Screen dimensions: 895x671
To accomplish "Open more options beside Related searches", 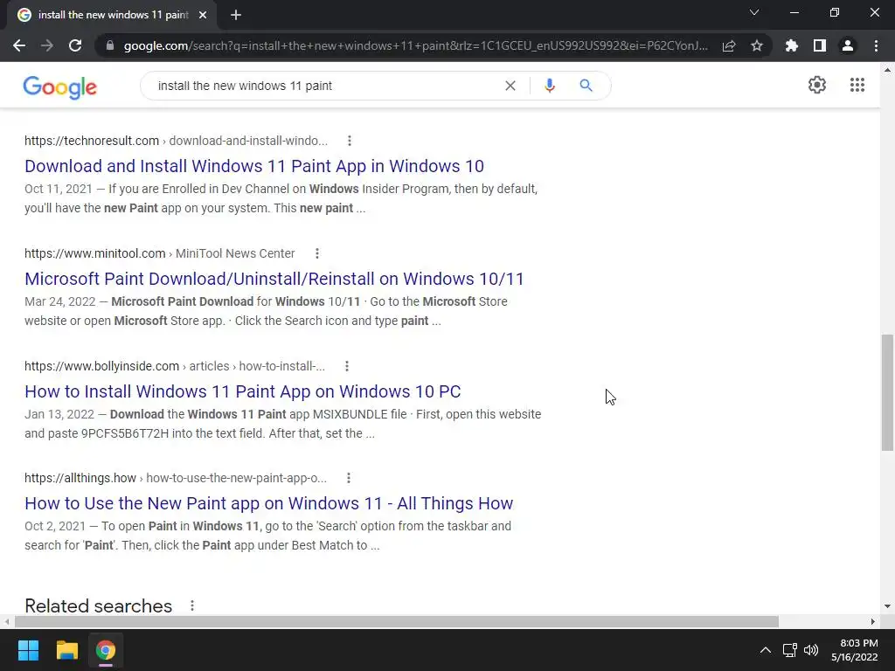I will pos(191,605).
